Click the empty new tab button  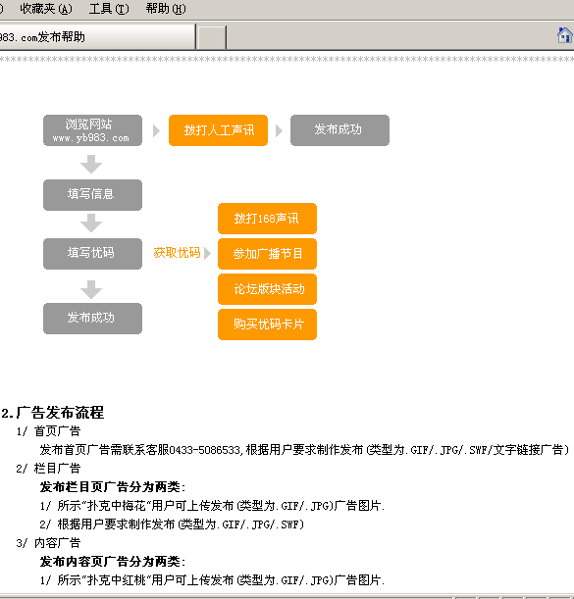pos(212,37)
